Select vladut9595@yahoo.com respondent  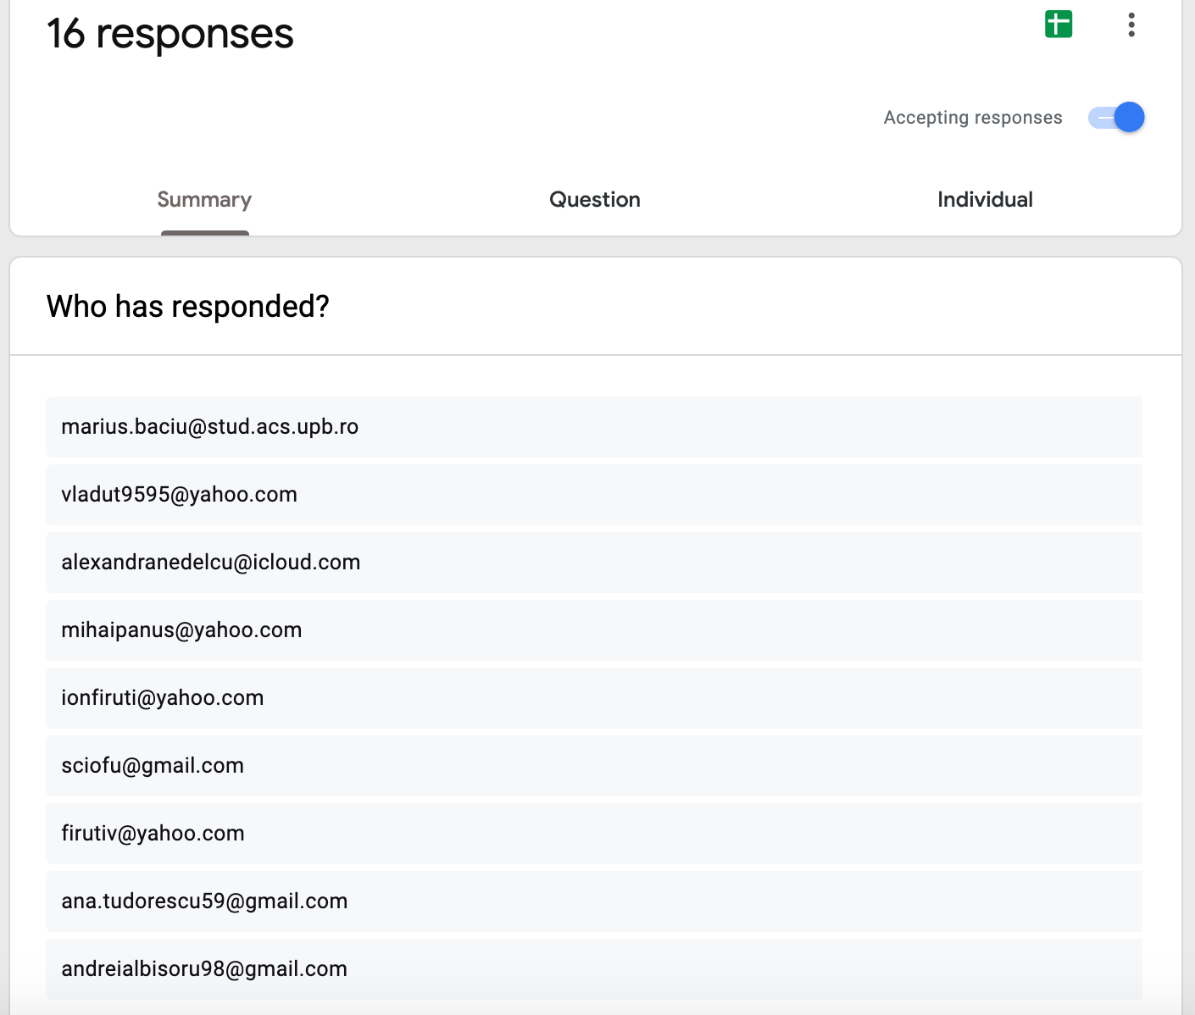[594, 495]
